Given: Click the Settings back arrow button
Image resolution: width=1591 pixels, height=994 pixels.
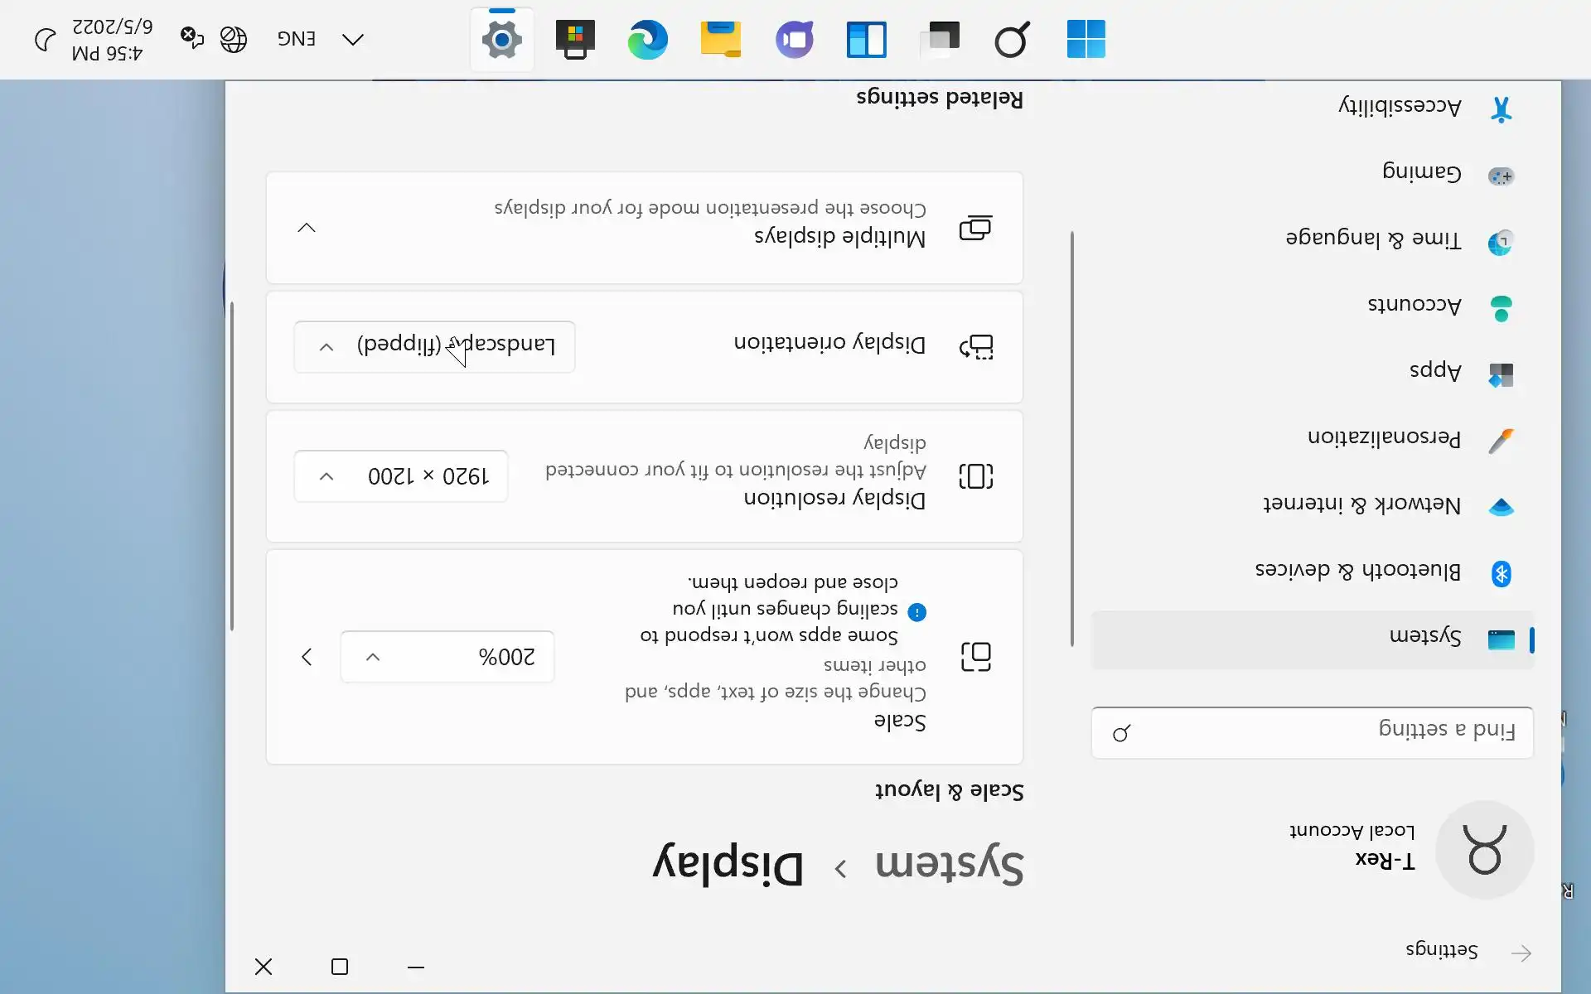Looking at the screenshot, I should pos(1521,953).
